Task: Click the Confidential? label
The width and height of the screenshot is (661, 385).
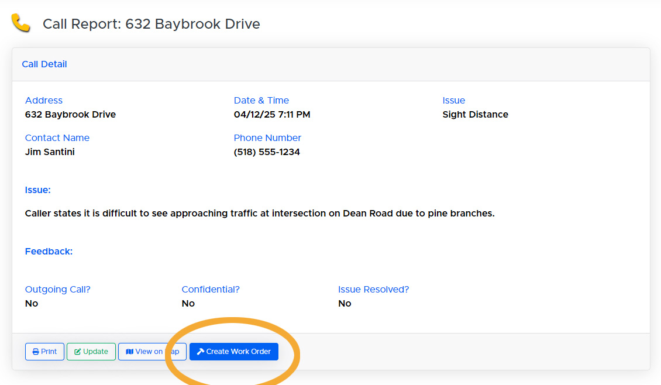Action: 211,290
